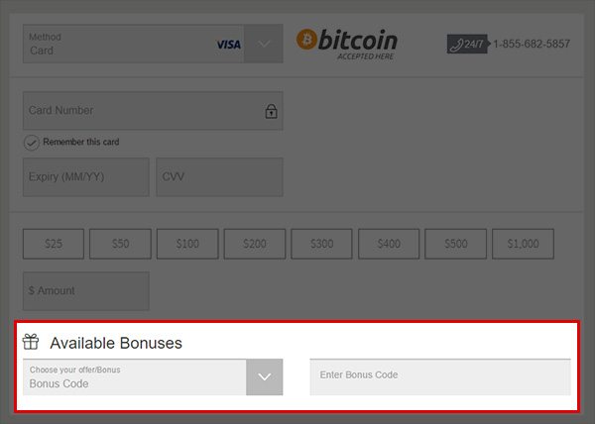Choose the $200 deposit amount
The height and width of the screenshot is (424, 595).
tap(255, 244)
